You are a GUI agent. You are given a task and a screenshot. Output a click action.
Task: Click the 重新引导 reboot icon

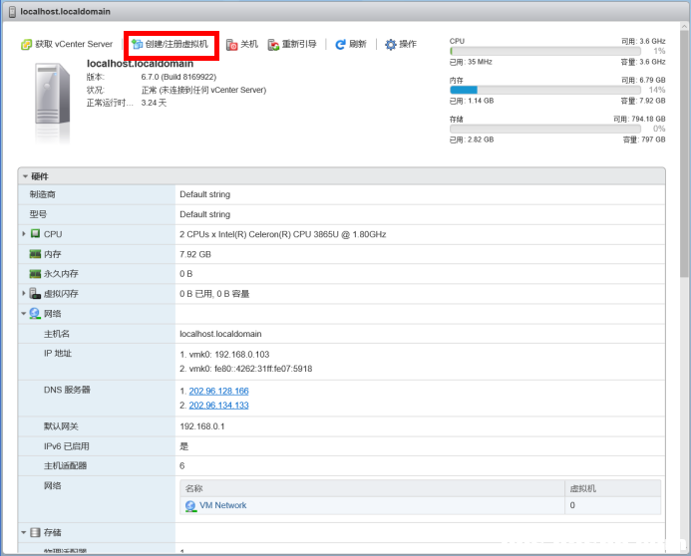pos(273,45)
